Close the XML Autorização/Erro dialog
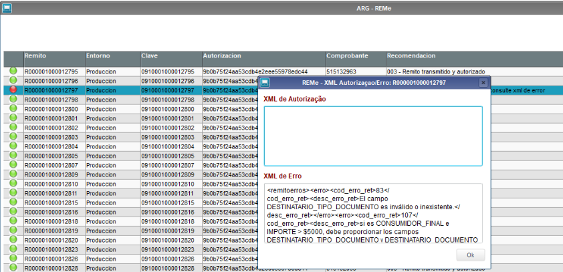Viewport: 563px width, 272px height. pyautogui.click(x=483, y=83)
